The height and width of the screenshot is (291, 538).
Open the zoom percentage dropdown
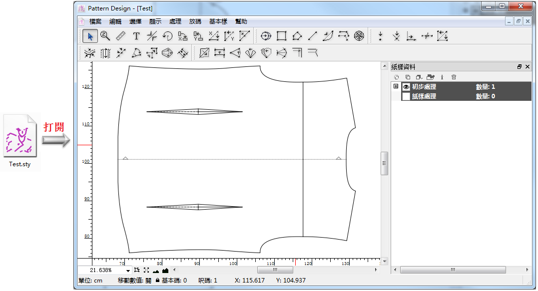pos(128,270)
